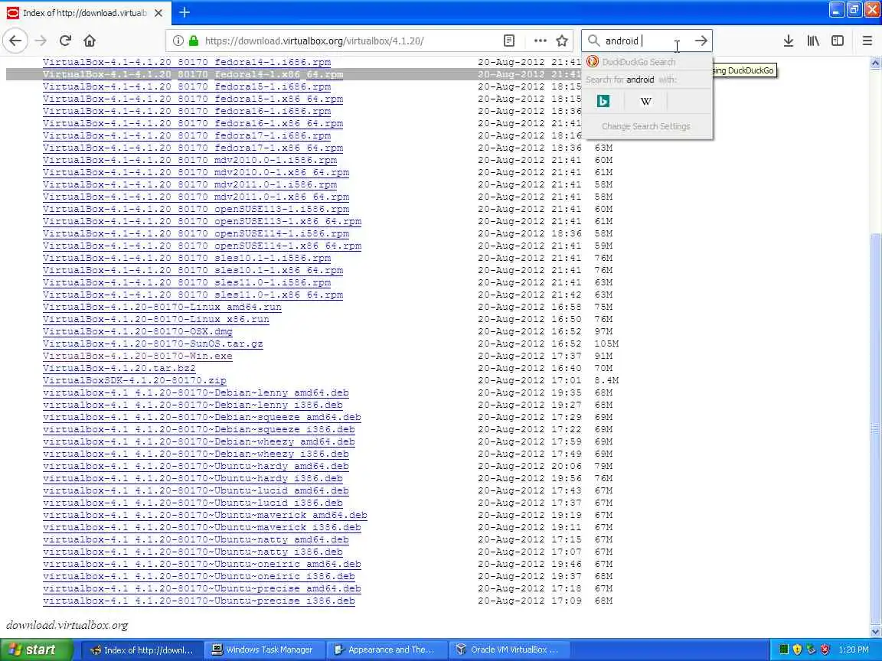Open the fedora14-1.i686.rpm link

(187, 62)
